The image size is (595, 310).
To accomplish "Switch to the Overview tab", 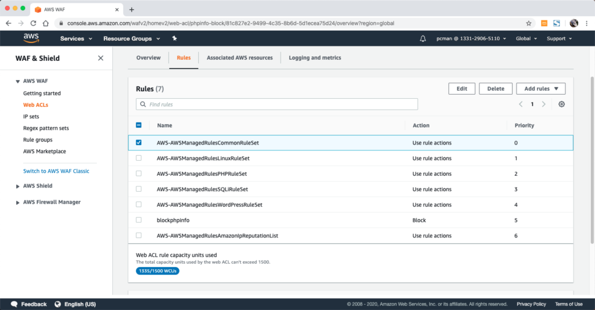I will 148,58.
